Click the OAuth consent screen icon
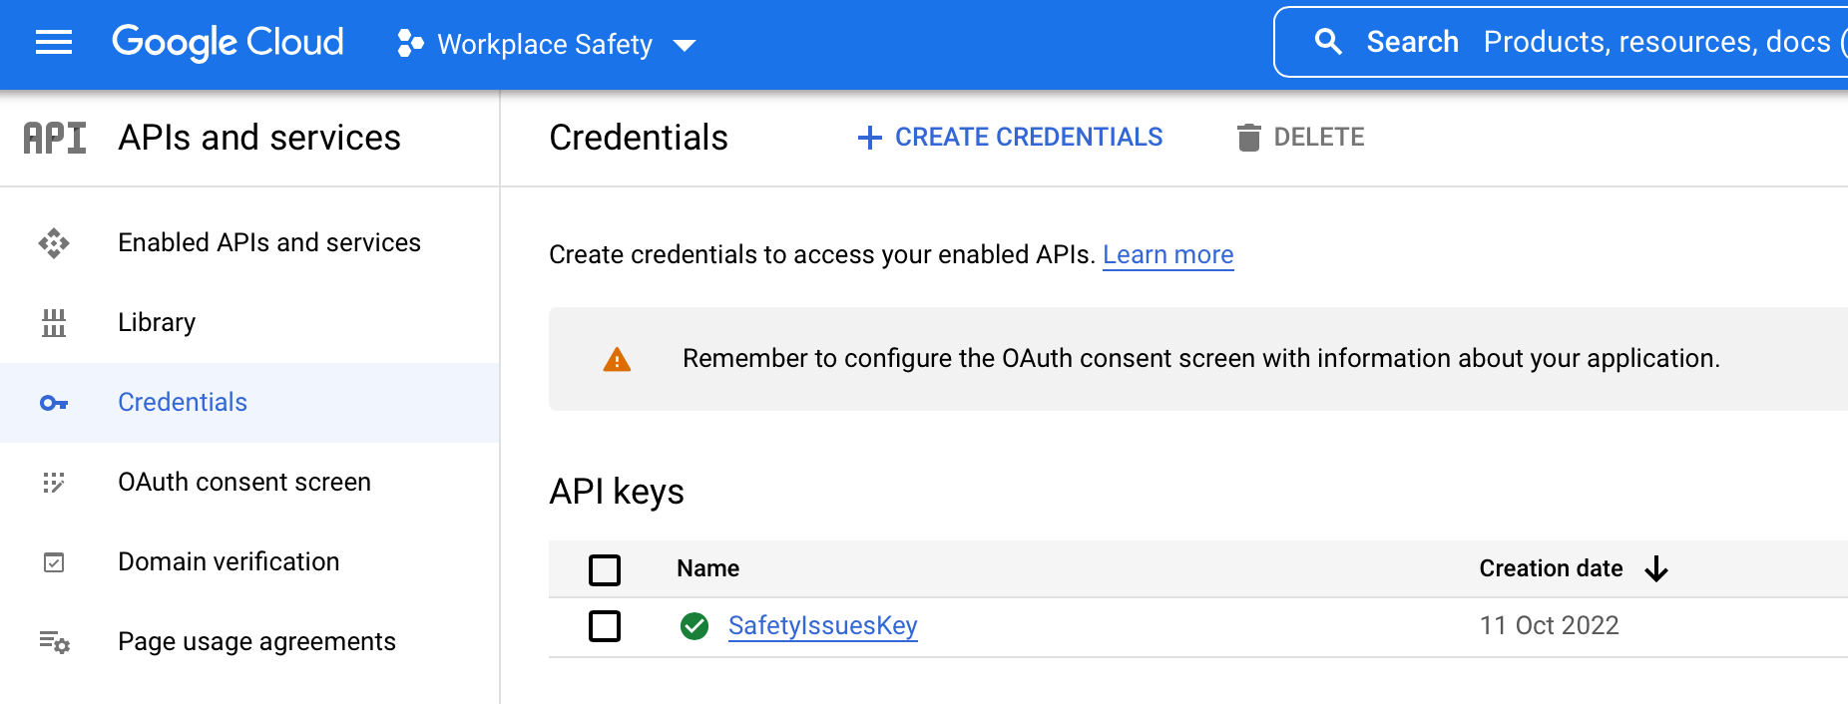1848x704 pixels. pos(54,483)
